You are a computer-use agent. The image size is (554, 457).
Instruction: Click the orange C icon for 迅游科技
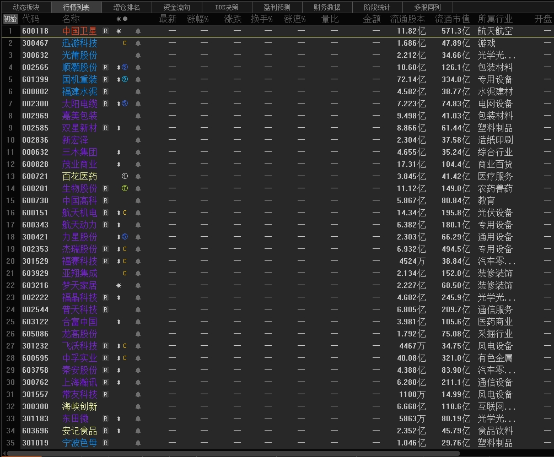(x=125, y=43)
